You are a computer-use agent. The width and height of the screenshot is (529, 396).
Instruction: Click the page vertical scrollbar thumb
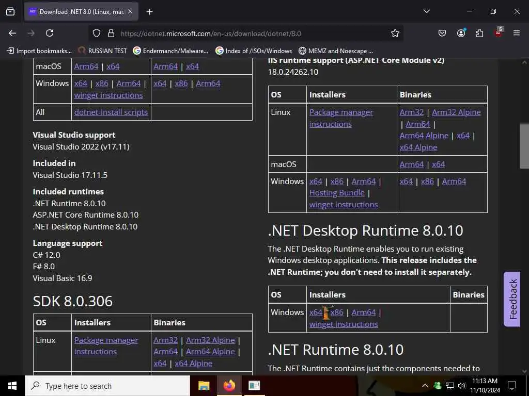(524, 146)
